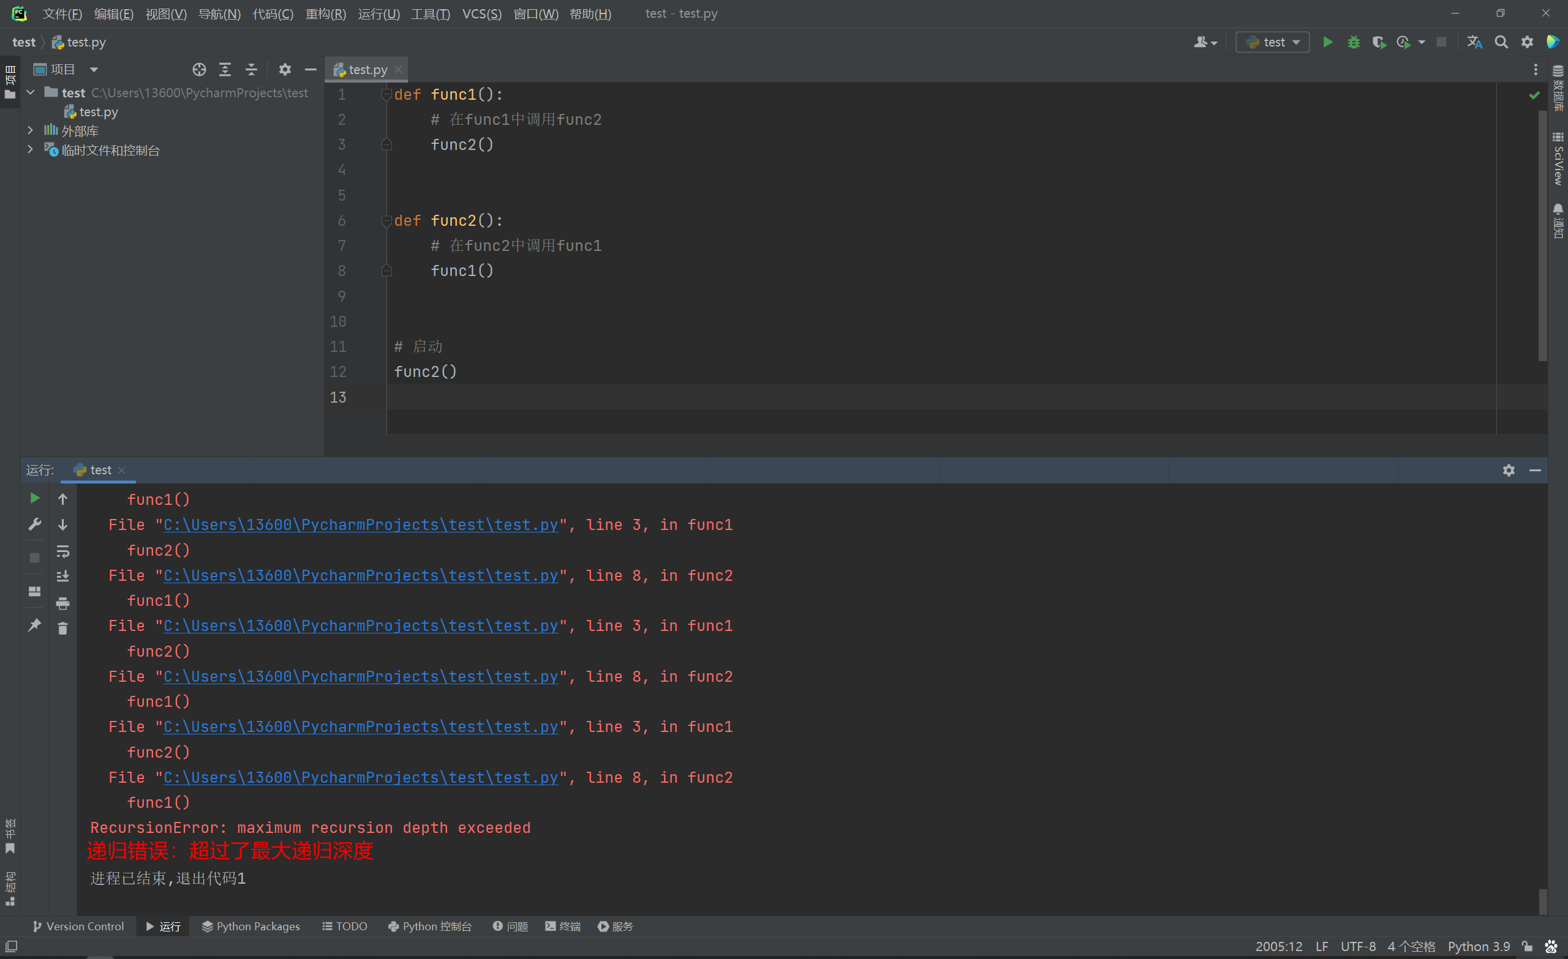The image size is (1568, 959).
Task: Run with coverage shield icon
Action: click(1378, 42)
